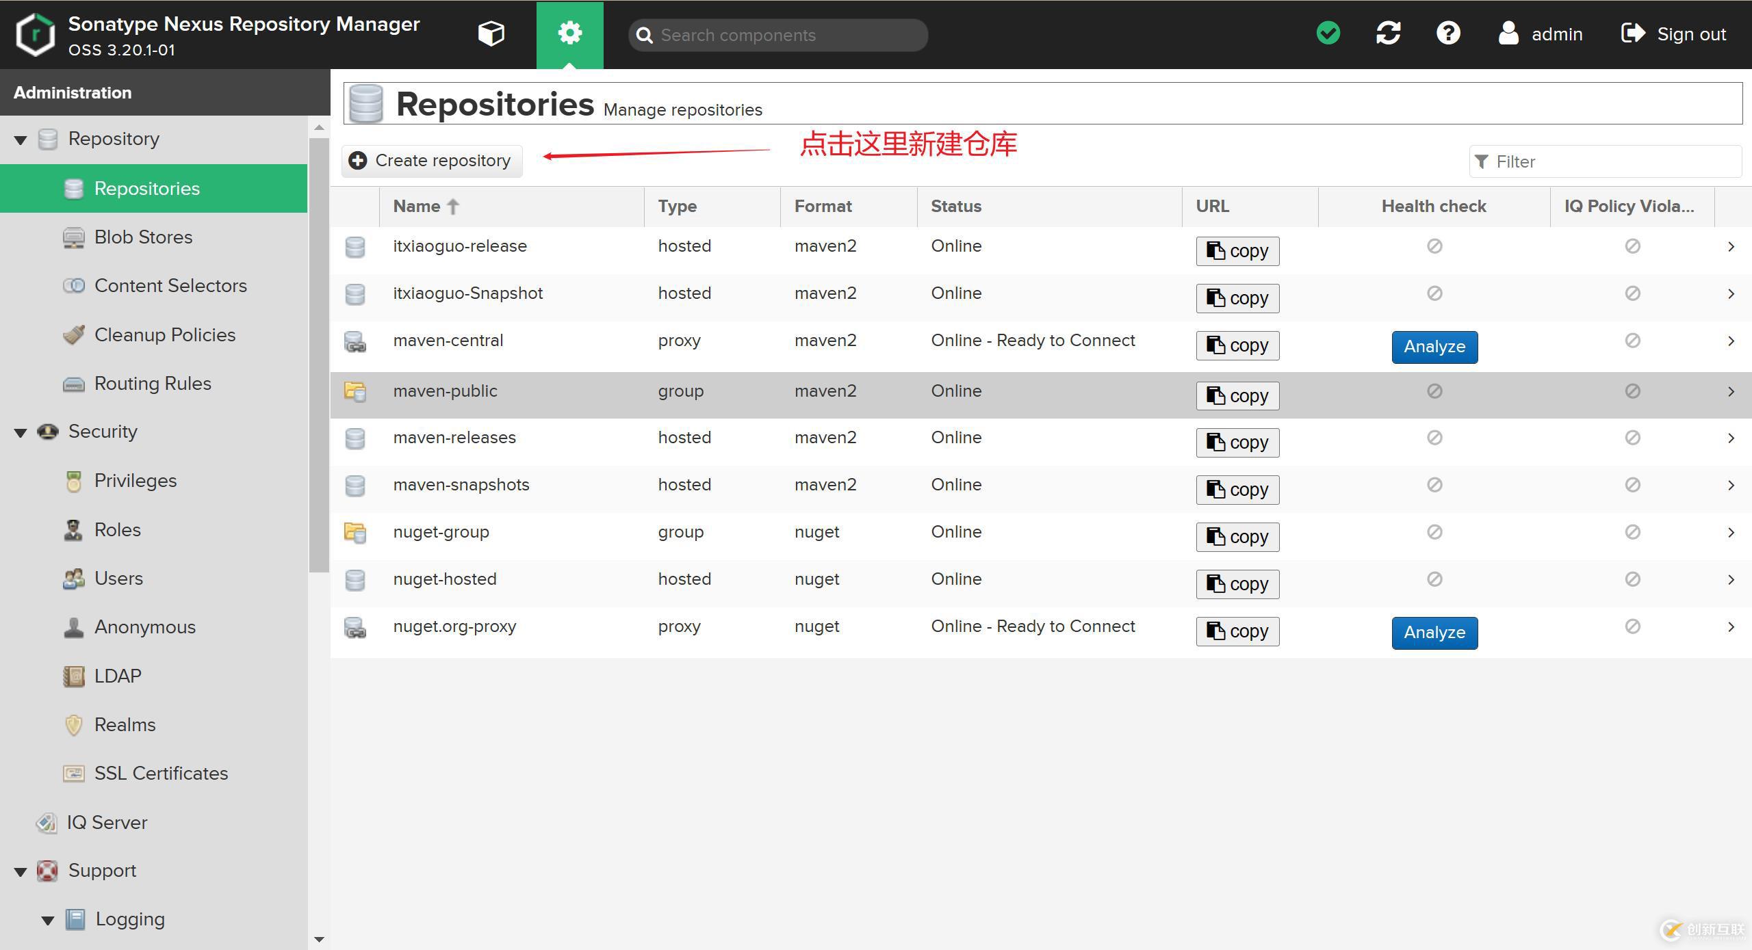Copy URL of maven-central
Screen dimensions: 1752x950
pos(1237,345)
